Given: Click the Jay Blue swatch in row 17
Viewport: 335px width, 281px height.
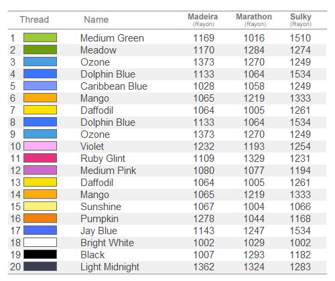Looking at the screenshot, I should point(40,230).
